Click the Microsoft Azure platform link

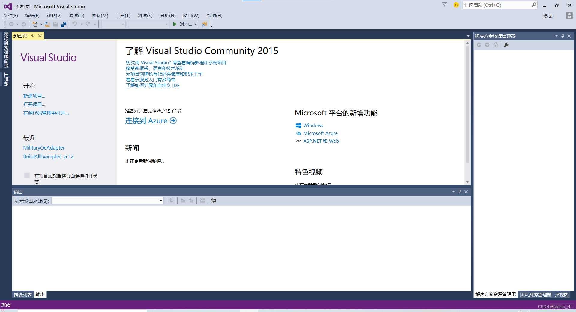pyautogui.click(x=320, y=133)
